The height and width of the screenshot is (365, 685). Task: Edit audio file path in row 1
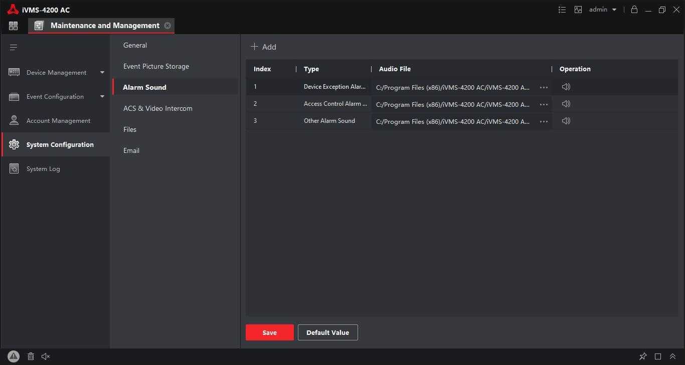pyautogui.click(x=453, y=87)
